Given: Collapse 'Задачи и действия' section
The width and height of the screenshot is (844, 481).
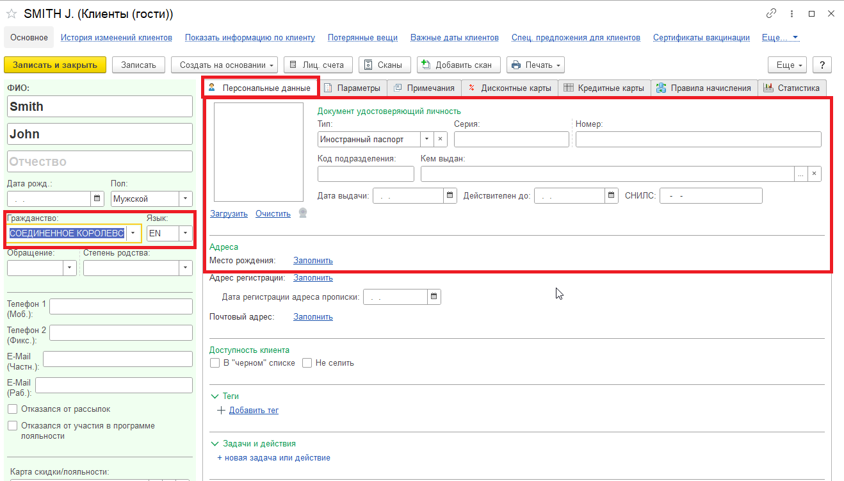Looking at the screenshot, I should click(215, 443).
